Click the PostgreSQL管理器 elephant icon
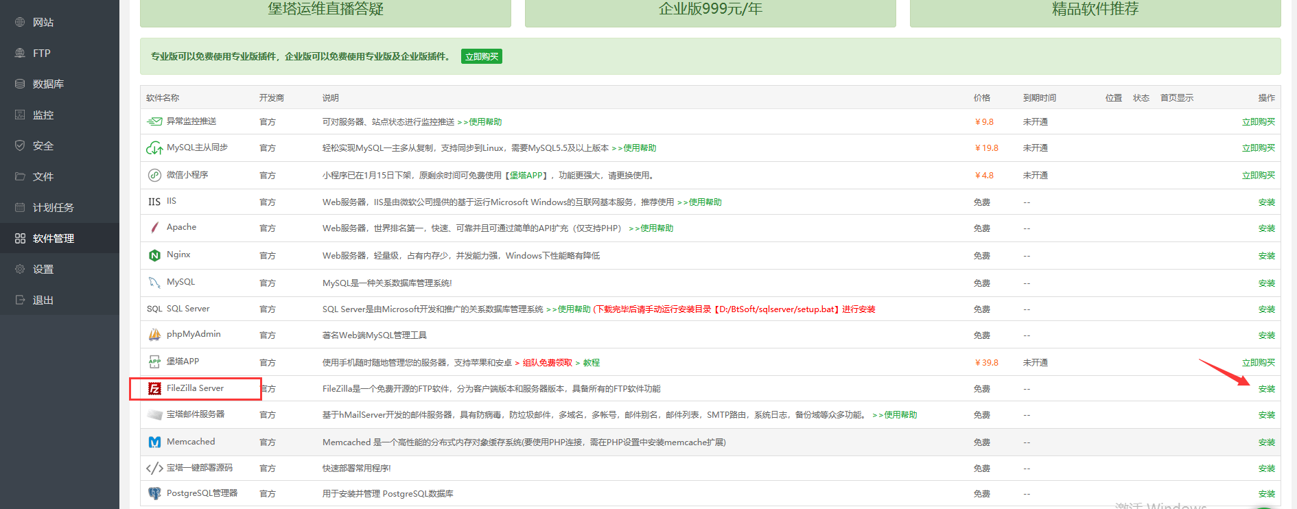This screenshot has height=509, width=1297. pyautogui.click(x=154, y=493)
